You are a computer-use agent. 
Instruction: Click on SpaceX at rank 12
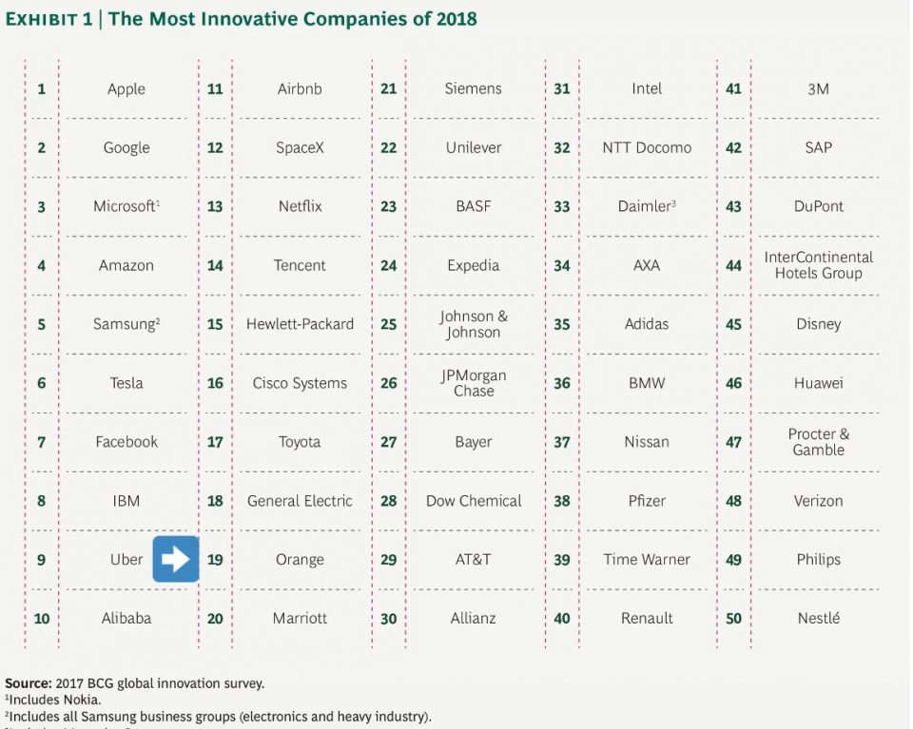pos(300,148)
